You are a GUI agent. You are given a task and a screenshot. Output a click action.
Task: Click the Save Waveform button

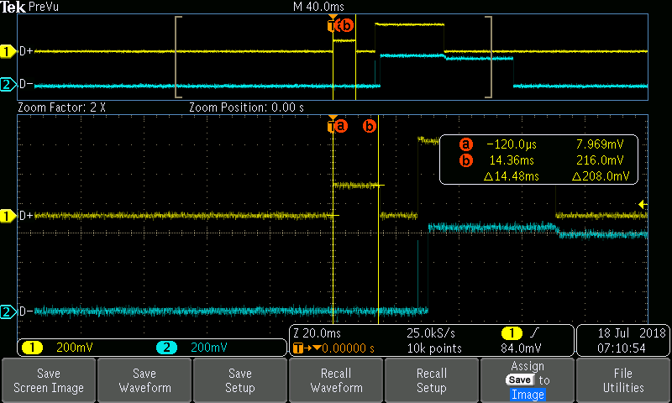tap(144, 380)
